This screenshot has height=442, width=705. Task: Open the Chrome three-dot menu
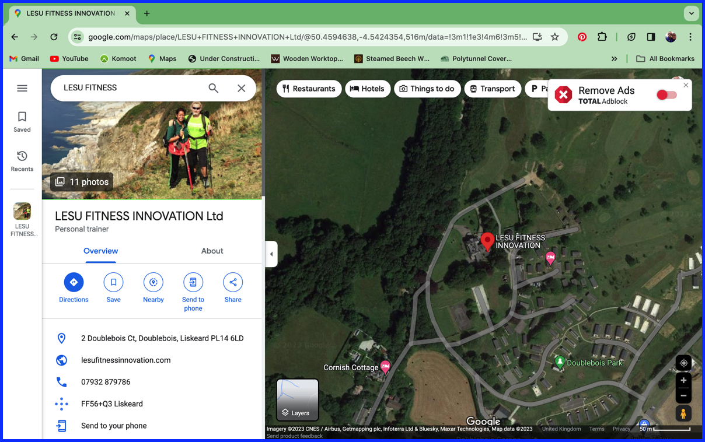pyautogui.click(x=690, y=37)
